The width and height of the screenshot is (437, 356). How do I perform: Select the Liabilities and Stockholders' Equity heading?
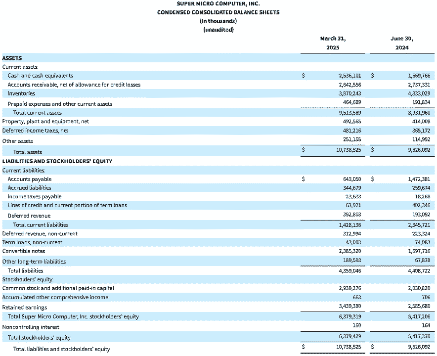pyautogui.click(x=57, y=161)
